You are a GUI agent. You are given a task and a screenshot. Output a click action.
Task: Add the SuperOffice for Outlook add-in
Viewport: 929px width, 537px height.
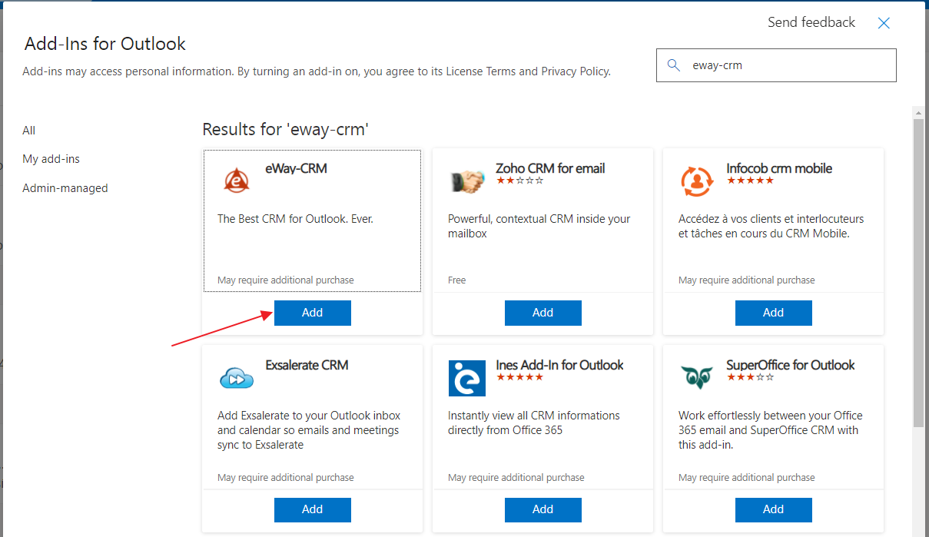coord(774,509)
